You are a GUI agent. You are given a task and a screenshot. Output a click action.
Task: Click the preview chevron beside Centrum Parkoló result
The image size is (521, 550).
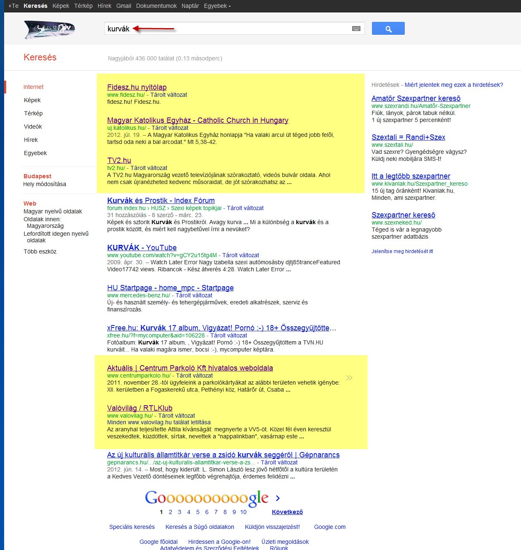coord(350,377)
